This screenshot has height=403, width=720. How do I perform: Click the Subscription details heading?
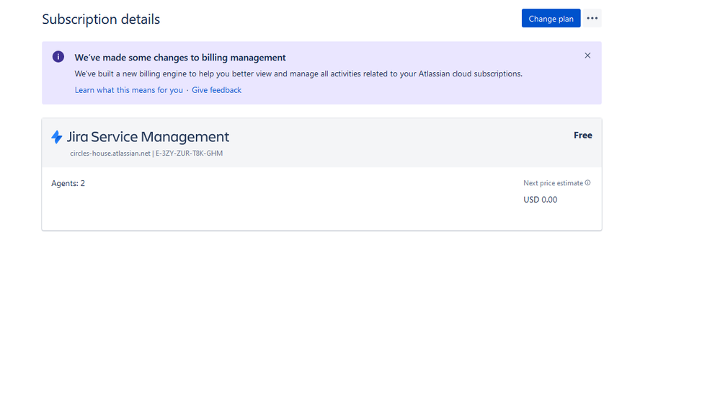(101, 19)
